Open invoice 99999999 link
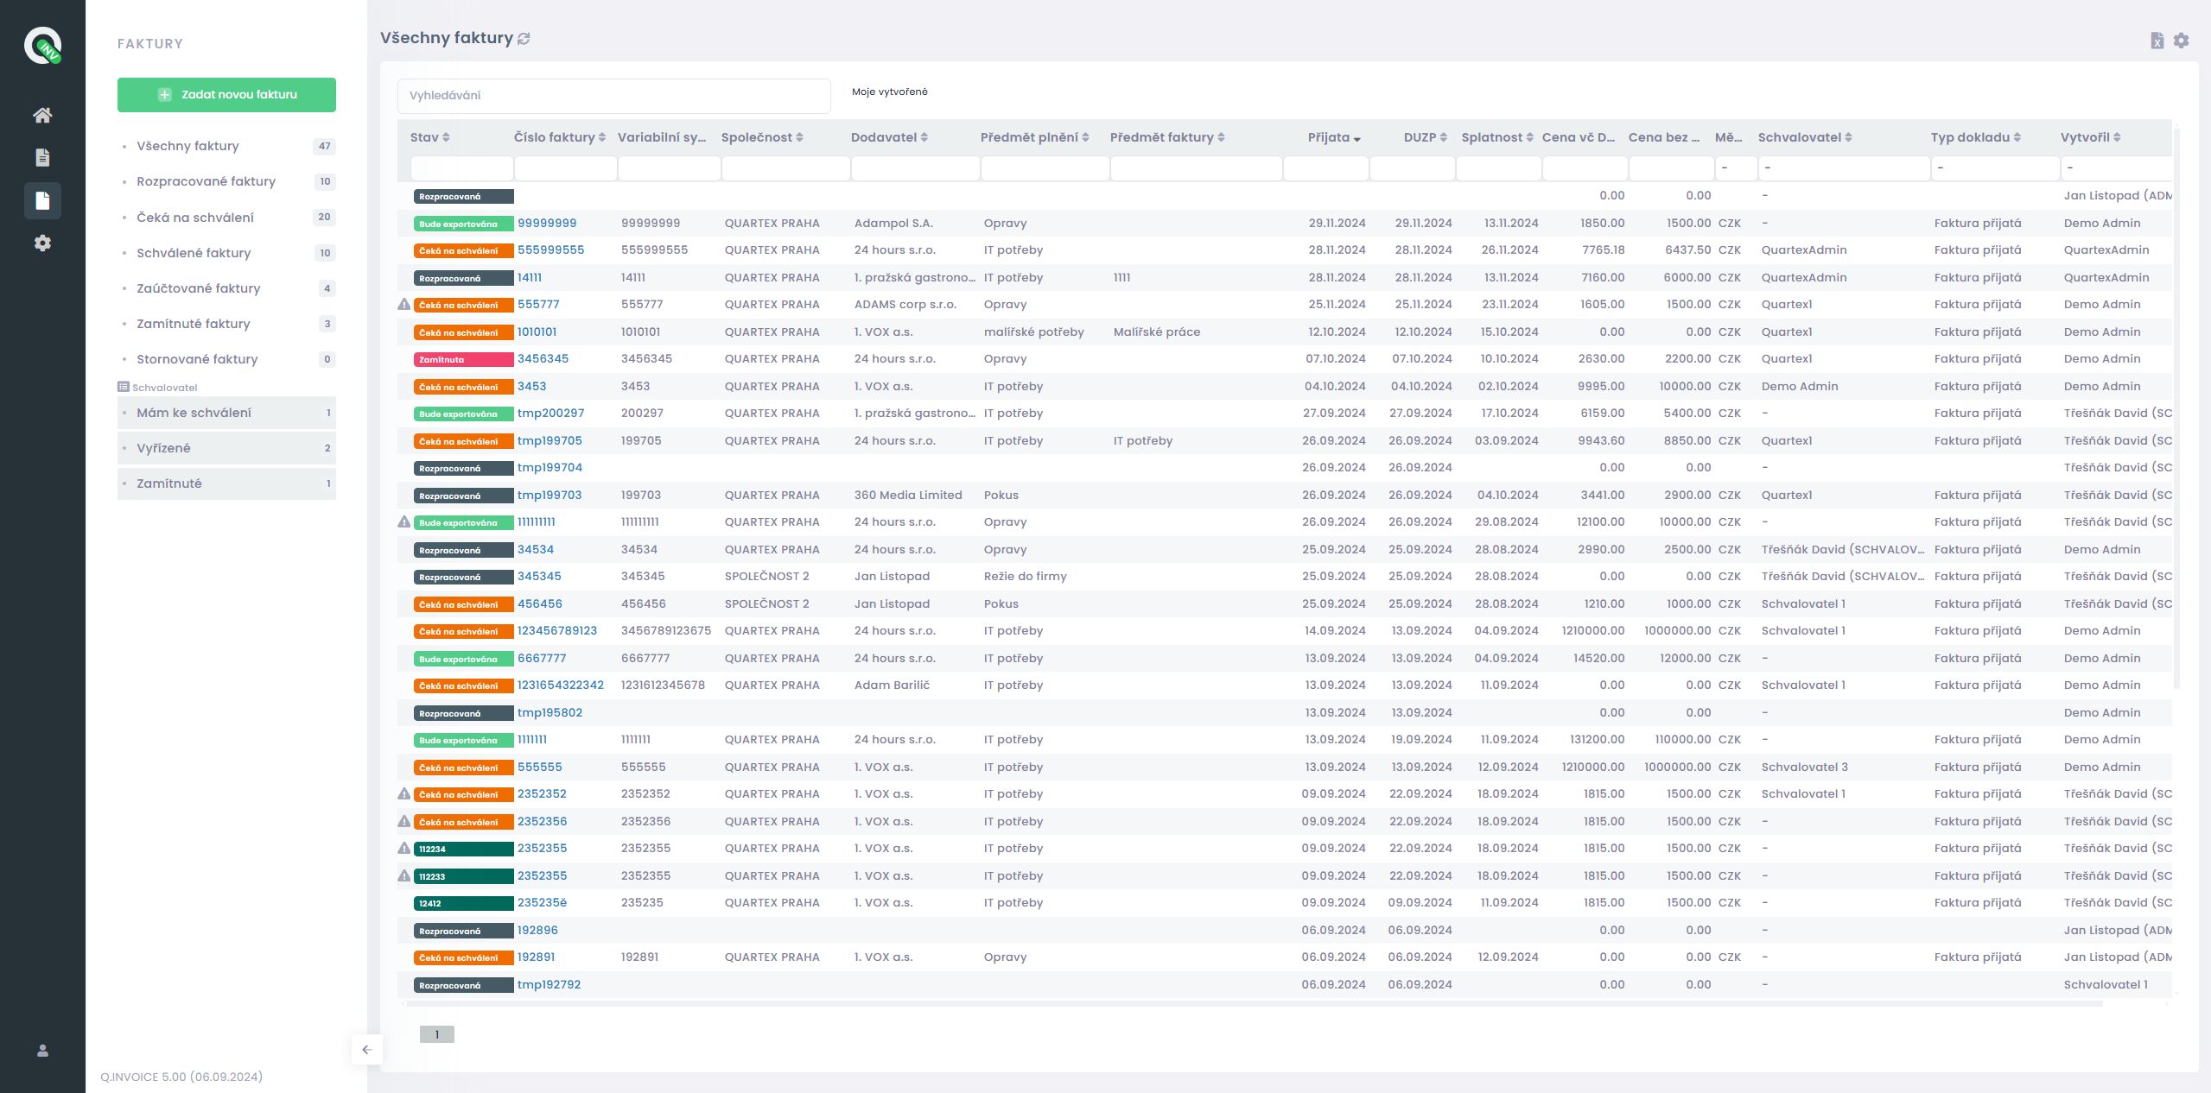Screen dimensions: 2211x1093 coord(547,224)
